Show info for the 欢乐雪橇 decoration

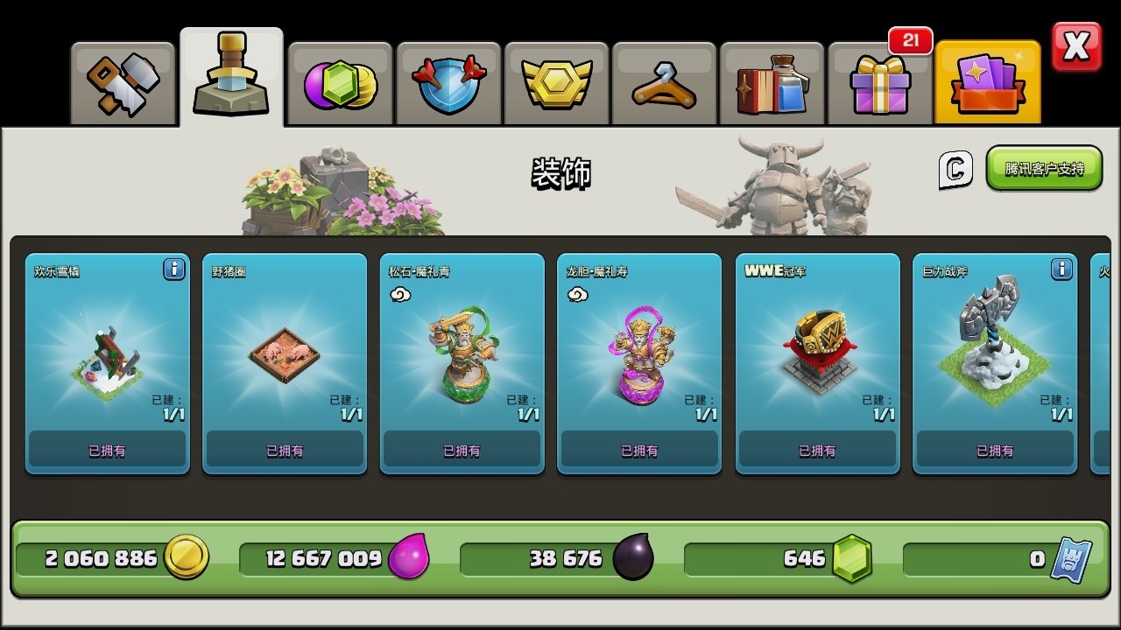click(x=174, y=269)
